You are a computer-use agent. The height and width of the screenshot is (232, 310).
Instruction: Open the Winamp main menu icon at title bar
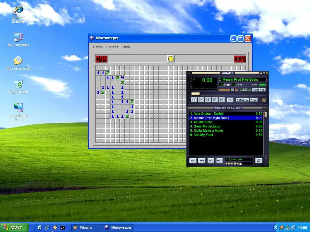coord(189,73)
